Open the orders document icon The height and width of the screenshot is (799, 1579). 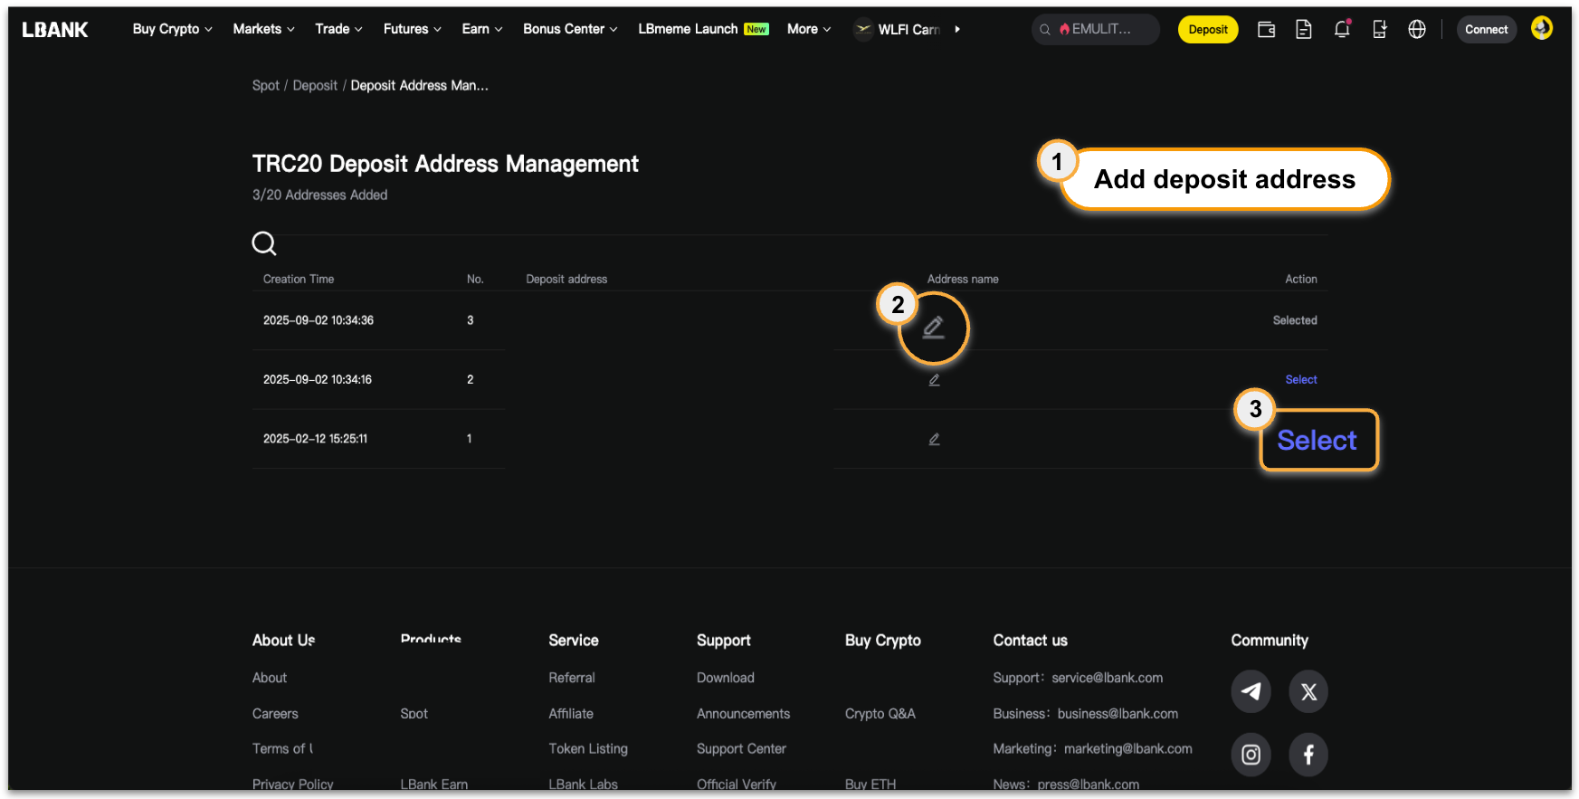1304,30
